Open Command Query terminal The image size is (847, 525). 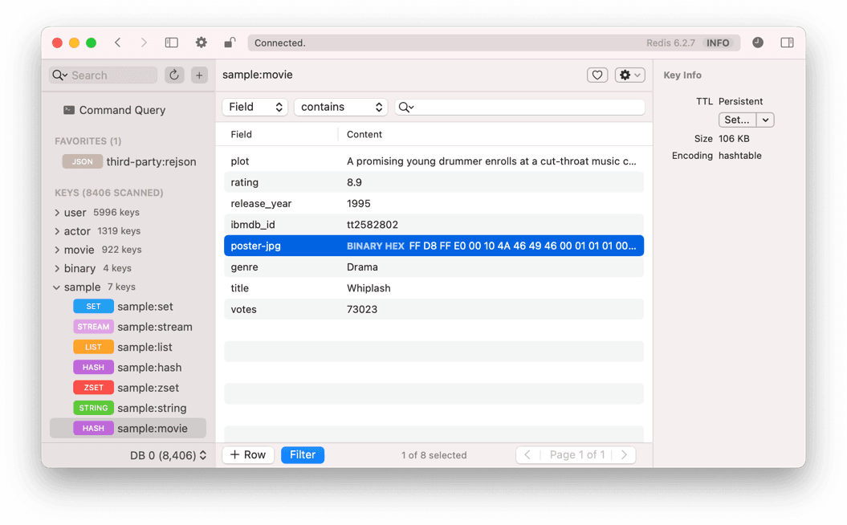(122, 110)
